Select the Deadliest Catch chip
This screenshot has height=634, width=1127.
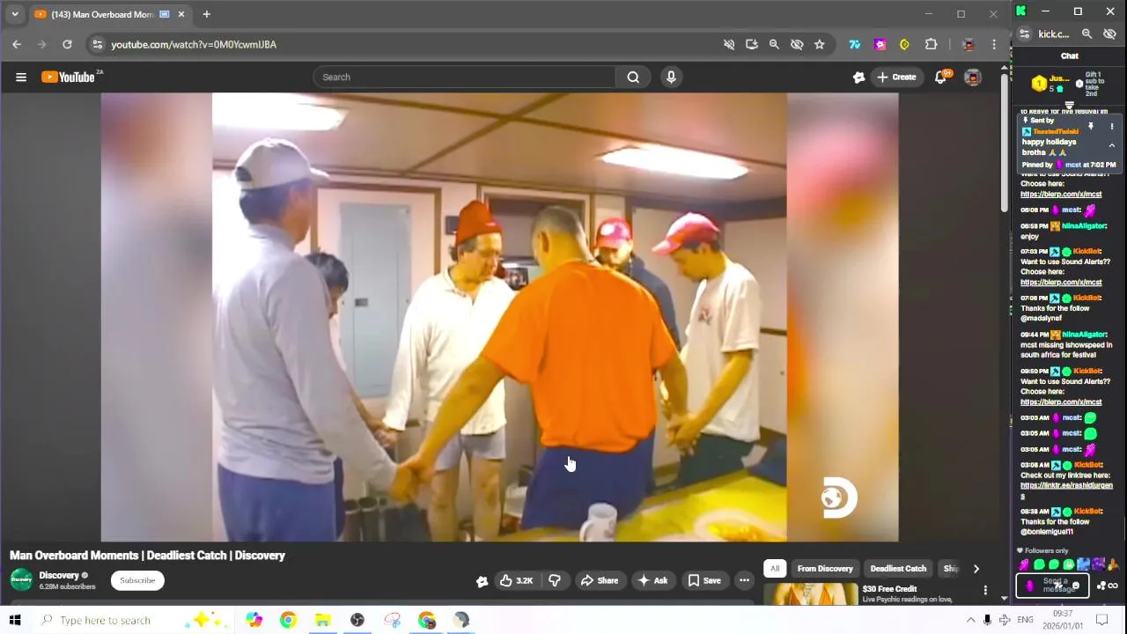tap(898, 569)
